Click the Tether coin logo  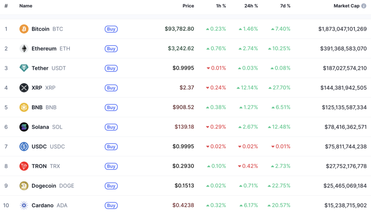24,68
